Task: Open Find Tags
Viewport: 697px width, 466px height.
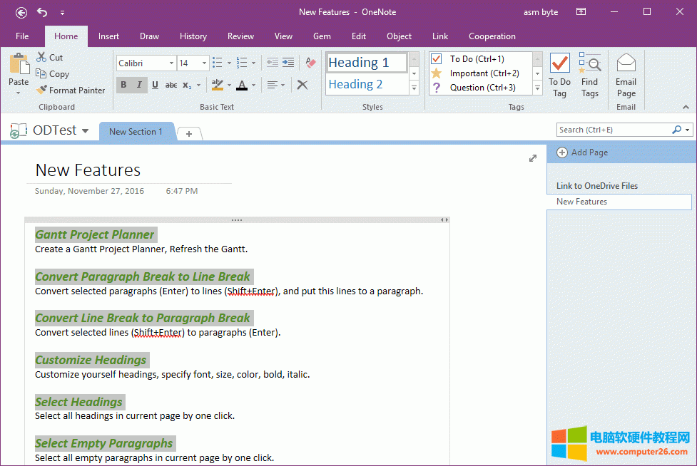Action: (x=590, y=75)
